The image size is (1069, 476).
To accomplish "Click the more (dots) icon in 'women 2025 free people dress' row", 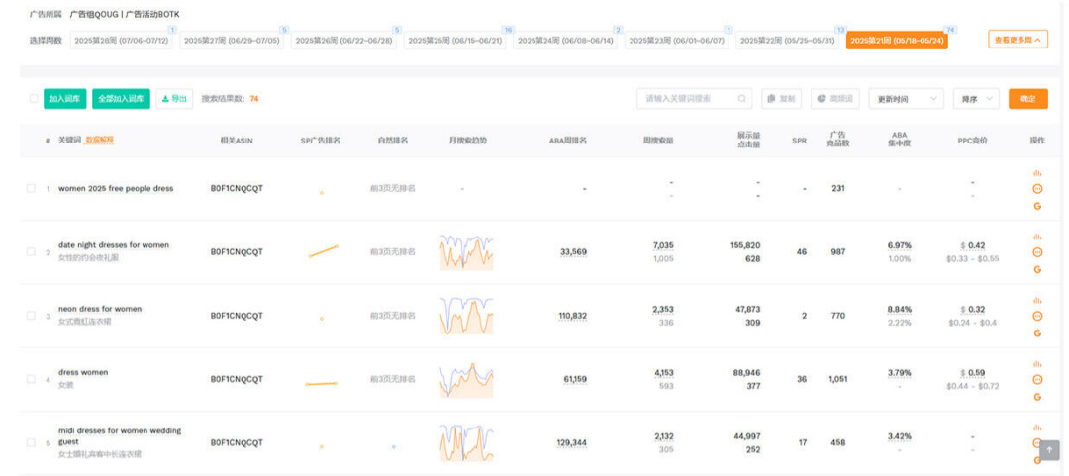I will click(x=1037, y=189).
